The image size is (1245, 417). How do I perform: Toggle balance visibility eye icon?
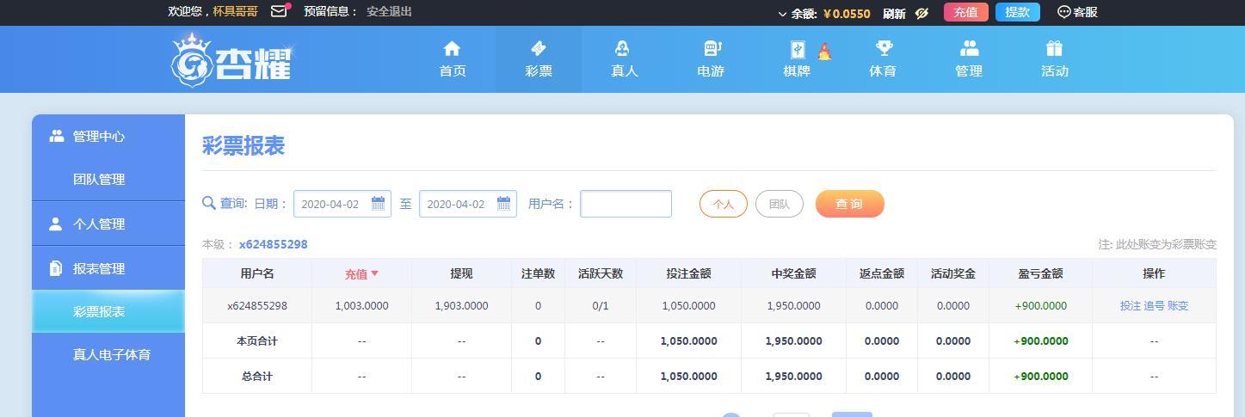pyautogui.click(x=921, y=13)
